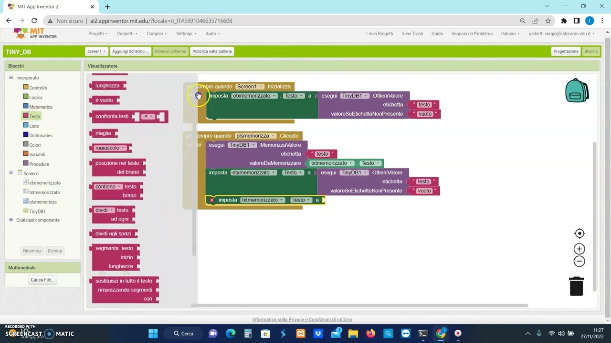Open the Settings menu
Screen dimensions: 611x343
point(186,34)
